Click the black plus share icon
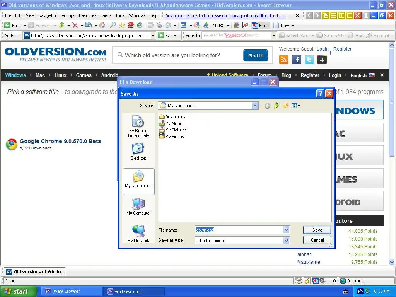396x297 pixels. click(322, 60)
